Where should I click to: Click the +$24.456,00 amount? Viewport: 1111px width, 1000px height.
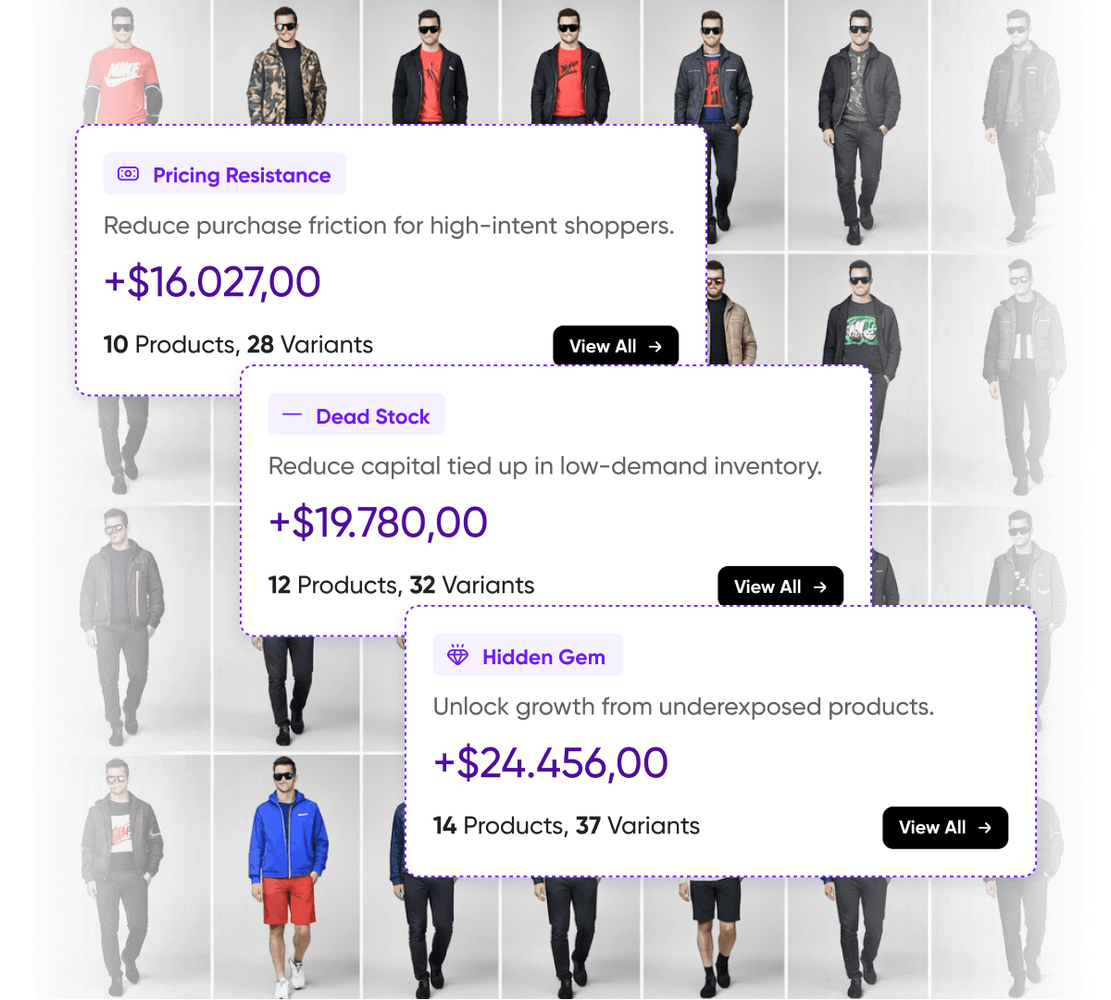click(x=551, y=762)
